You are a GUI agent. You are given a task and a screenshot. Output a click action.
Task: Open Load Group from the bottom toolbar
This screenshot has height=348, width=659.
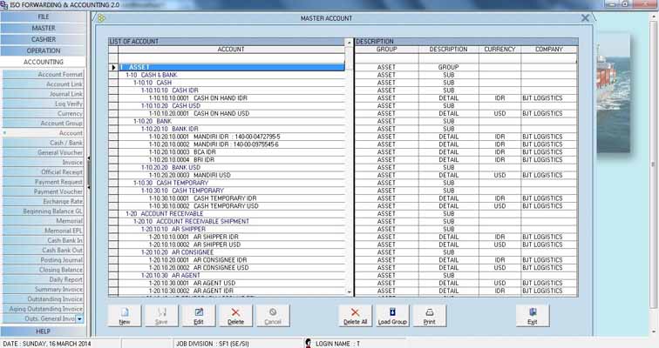[392, 315]
